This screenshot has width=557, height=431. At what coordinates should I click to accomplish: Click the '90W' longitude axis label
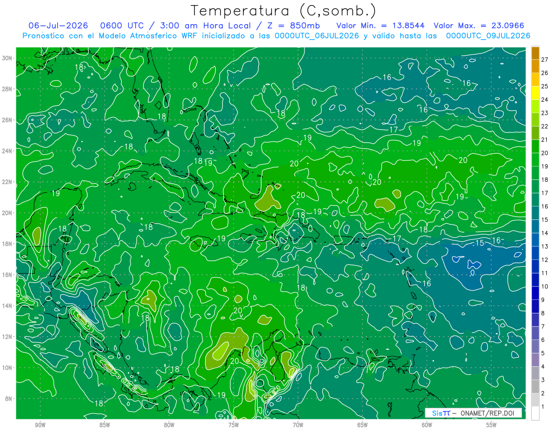(40, 425)
